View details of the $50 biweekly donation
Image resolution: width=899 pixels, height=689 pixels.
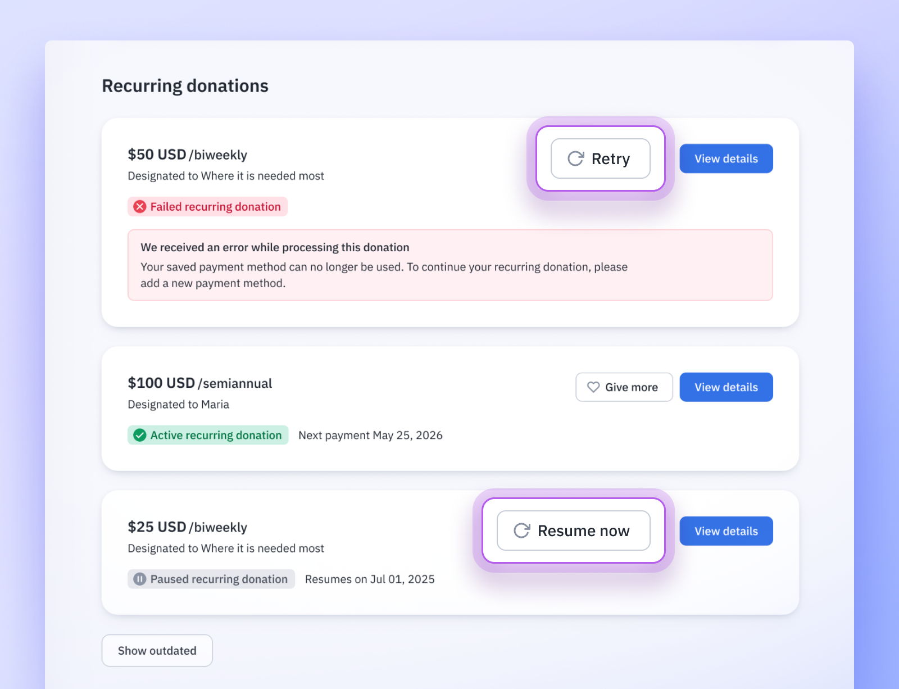pyautogui.click(x=726, y=158)
